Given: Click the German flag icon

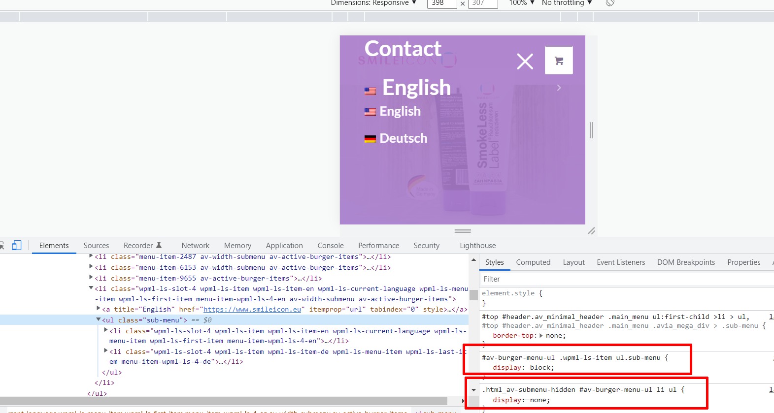Looking at the screenshot, I should pos(370,139).
